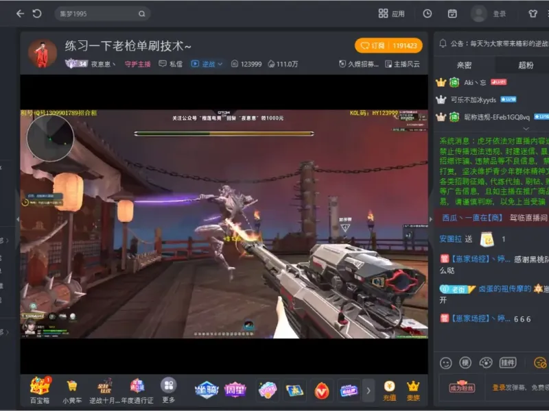
Task: Select the red V gift
Action: (x=322, y=390)
